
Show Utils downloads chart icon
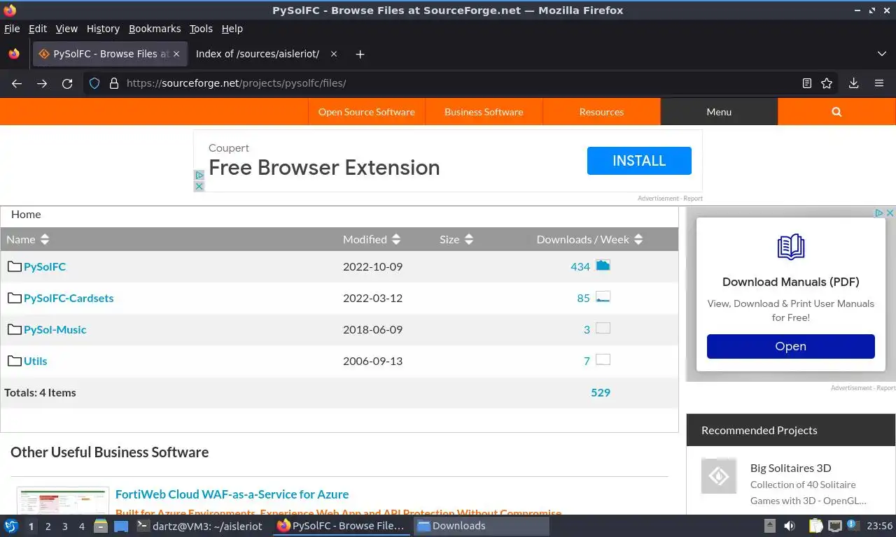603,359
